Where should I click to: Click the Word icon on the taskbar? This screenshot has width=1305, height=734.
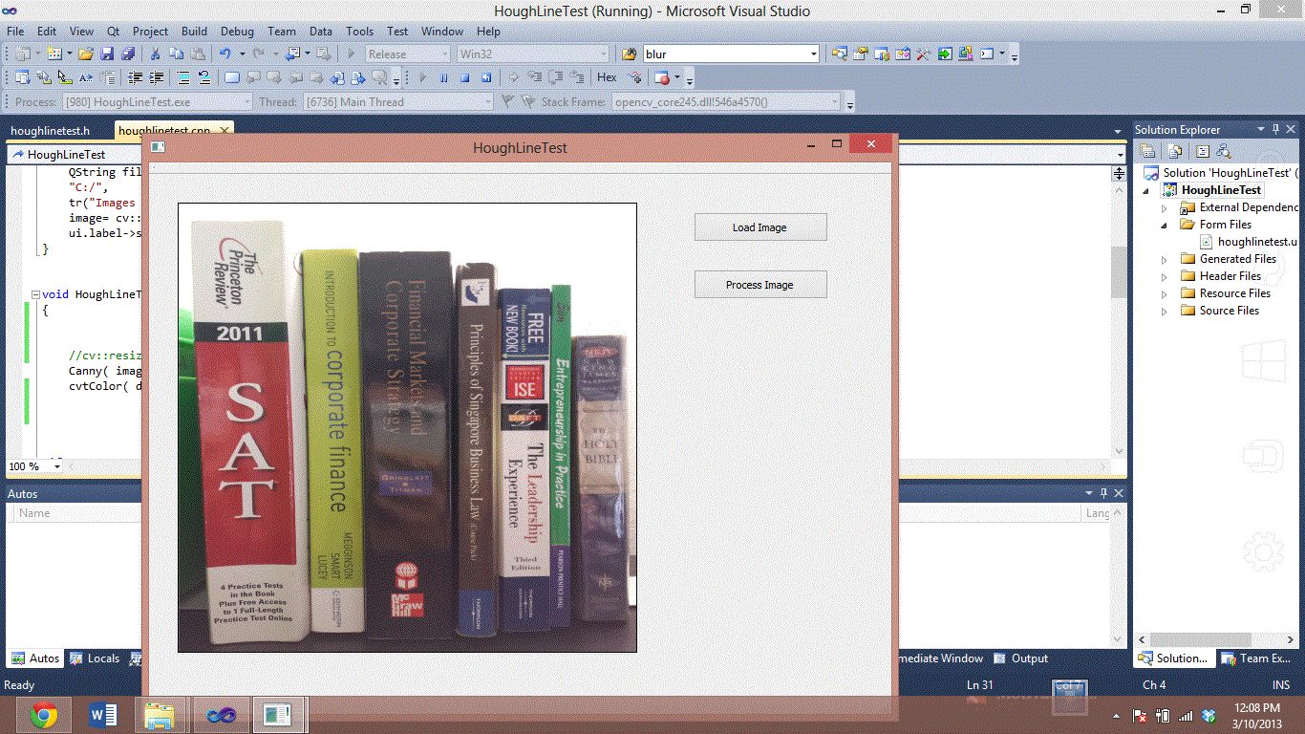point(102,714)
